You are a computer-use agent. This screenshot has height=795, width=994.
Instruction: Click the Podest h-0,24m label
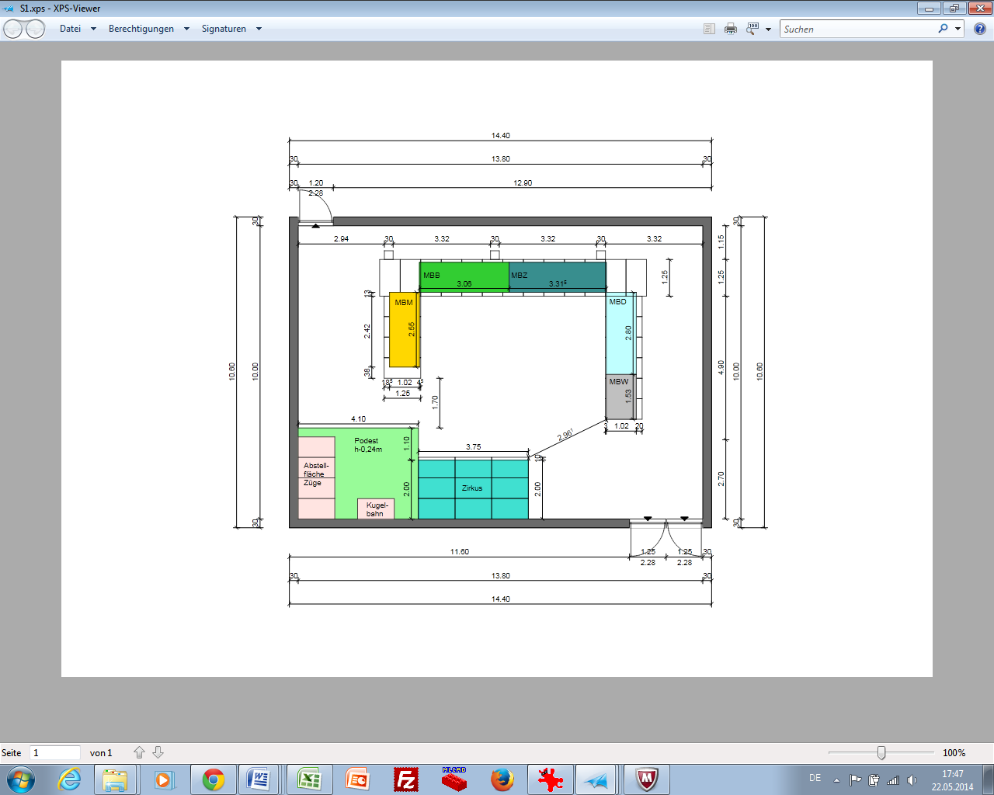tap(368, 445)
